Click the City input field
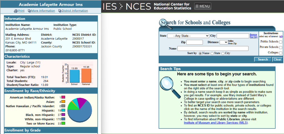 tap(233, 36)
